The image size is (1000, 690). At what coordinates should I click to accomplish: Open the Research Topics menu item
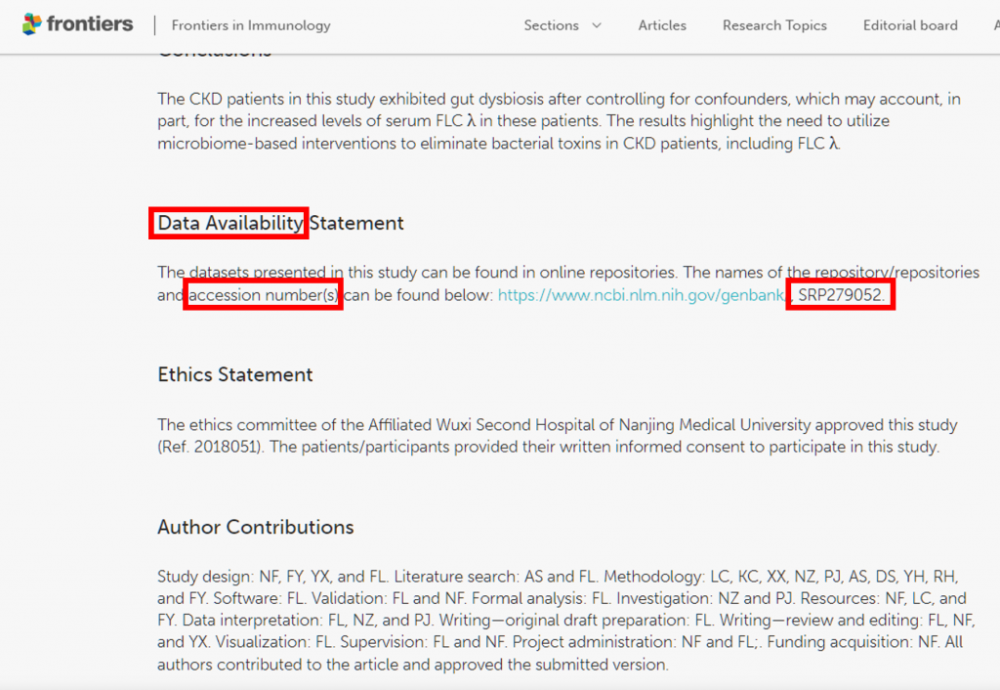pos(774,25)
